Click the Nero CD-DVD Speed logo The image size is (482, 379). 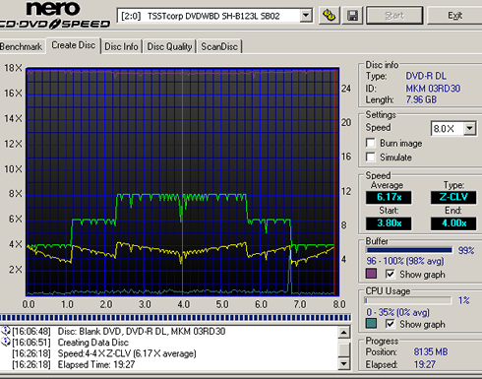(x=54, y=15)
